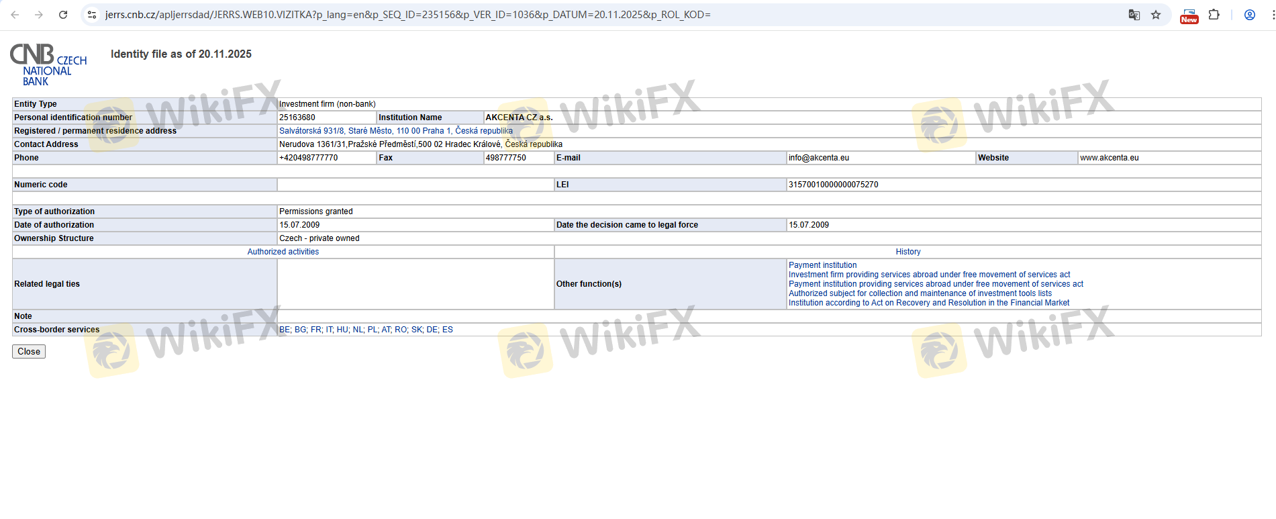Select the RO cross-border country link
The height and width of the screenshot is (519, 1276).
[401, 330]
